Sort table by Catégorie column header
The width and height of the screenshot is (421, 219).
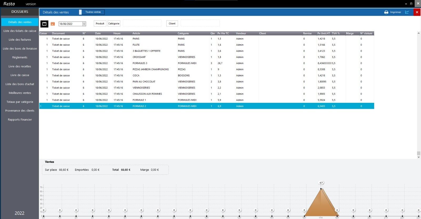[183, 33]
